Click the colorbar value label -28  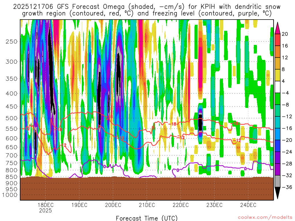click(x=287, y=164)
